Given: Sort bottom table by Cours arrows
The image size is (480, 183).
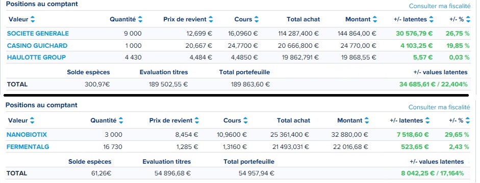Looking at the screenshot, I should (245, 120).
